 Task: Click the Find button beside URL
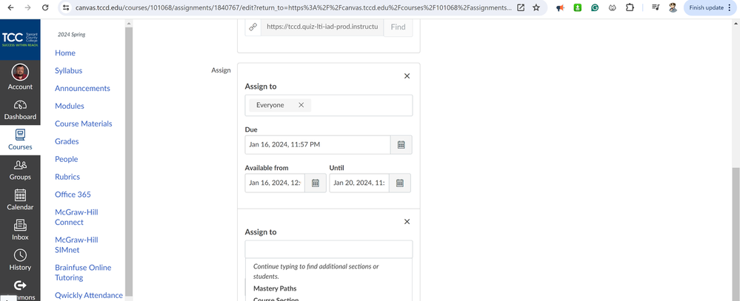[x=398, y=27]
